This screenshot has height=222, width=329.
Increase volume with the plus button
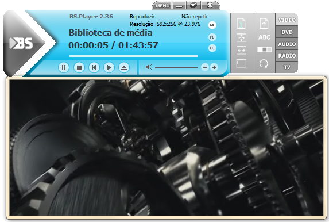[214, 67]
